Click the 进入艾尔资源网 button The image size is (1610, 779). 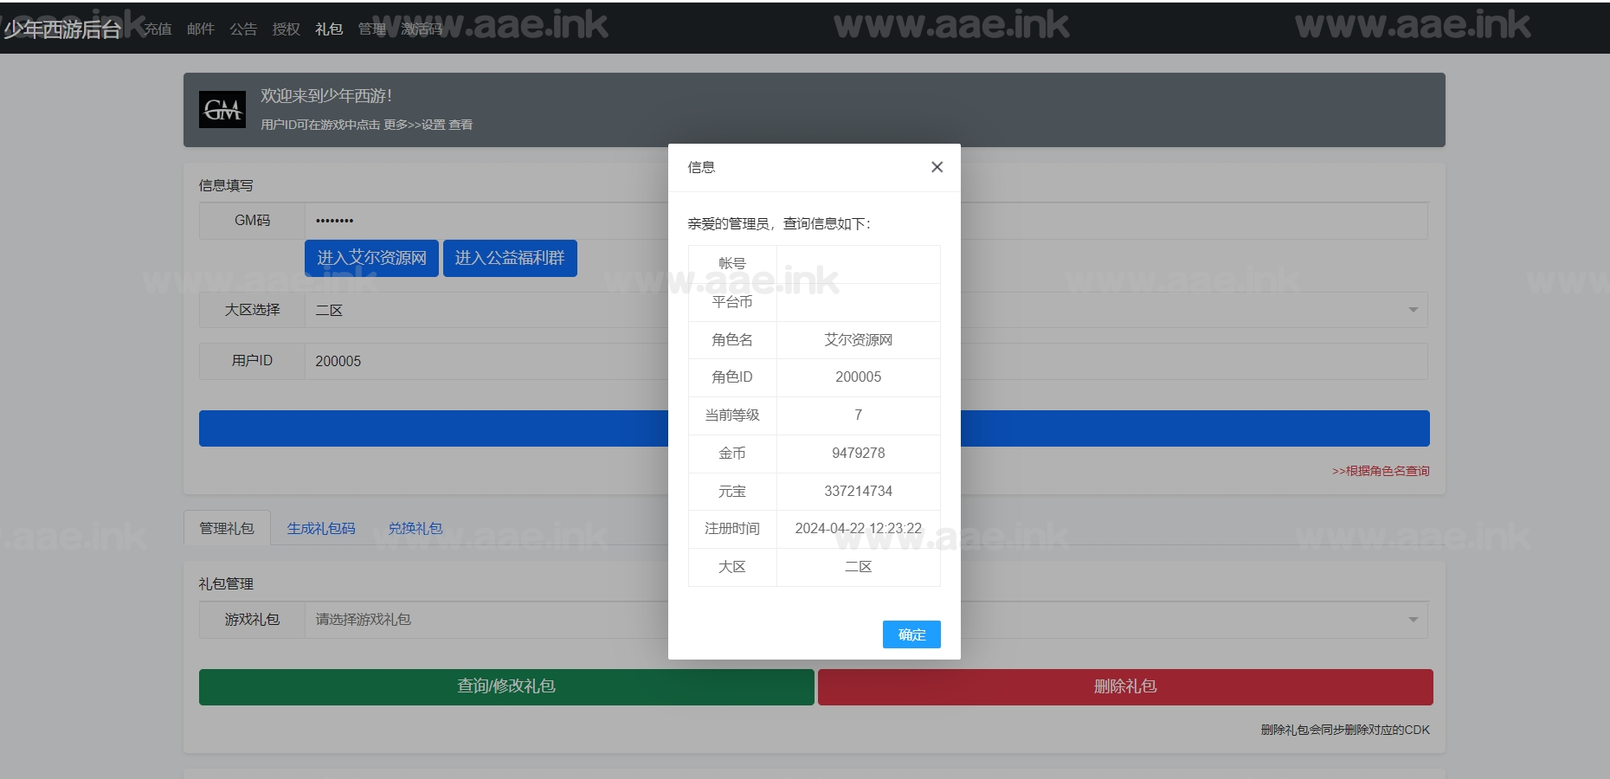tap(371, 258)
